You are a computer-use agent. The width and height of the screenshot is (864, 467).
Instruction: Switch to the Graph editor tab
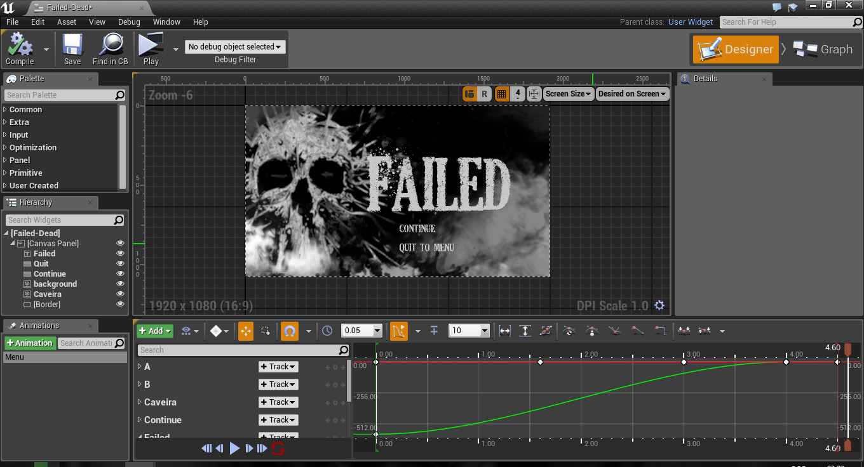tap(824, 49)
